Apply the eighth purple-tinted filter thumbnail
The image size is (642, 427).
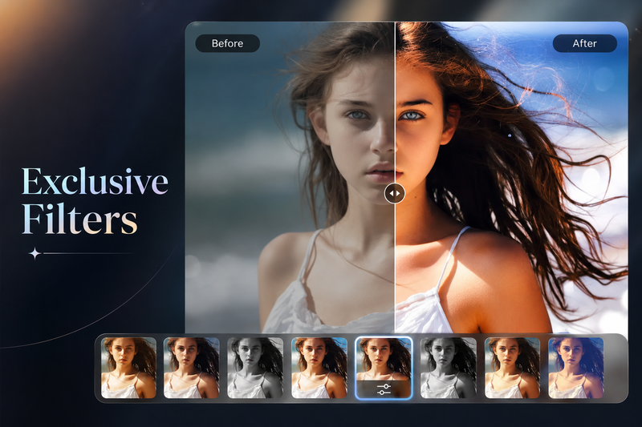[576, 368]
